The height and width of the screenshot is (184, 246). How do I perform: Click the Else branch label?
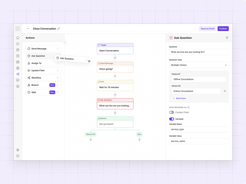click(x=139, y=134)
